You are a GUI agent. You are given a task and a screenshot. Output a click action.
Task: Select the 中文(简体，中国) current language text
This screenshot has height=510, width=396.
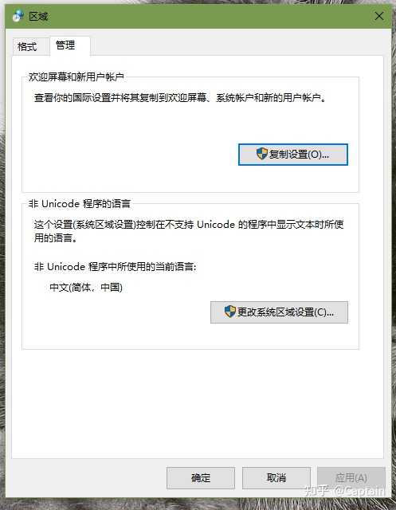86,287
